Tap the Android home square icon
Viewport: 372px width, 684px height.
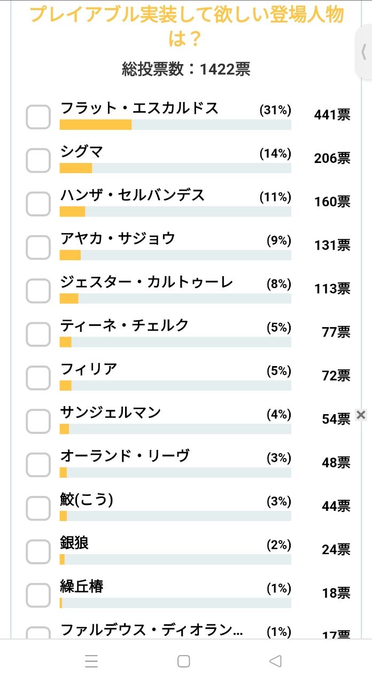click(183, 662)
